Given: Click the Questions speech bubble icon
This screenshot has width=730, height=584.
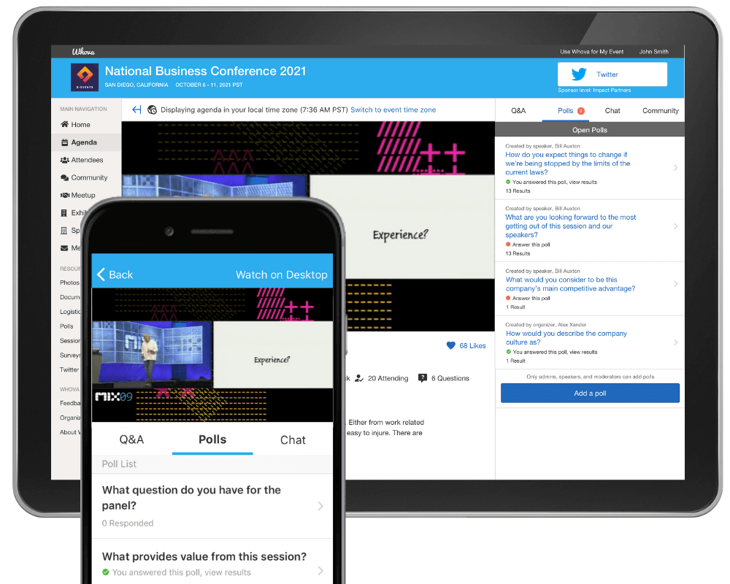Looking at the screenshot, I should click(x=423, y=378).
